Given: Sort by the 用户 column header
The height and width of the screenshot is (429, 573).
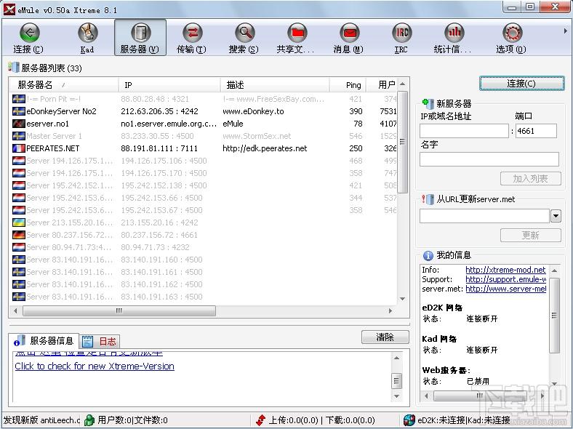Looking at the screenshot, I should (x=382, y=85).
